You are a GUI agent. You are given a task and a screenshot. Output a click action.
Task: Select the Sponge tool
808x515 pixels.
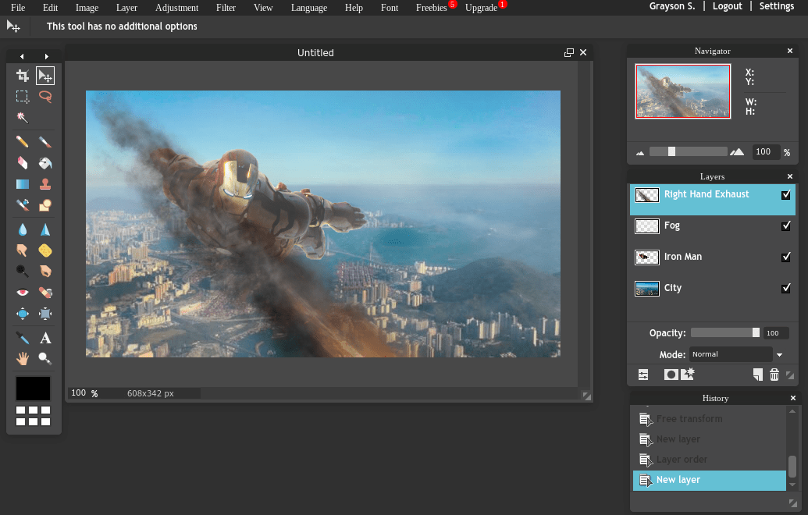45,250
